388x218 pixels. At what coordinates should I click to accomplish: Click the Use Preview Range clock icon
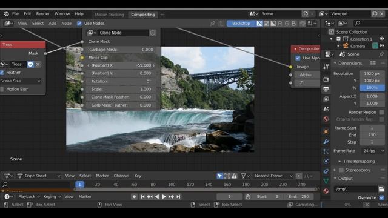(x=248, y=196)
